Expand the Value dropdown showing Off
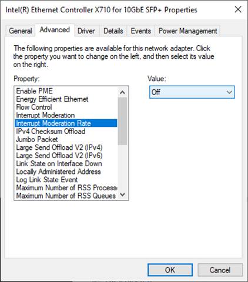 pyautogui.click(x=192, y=92)
